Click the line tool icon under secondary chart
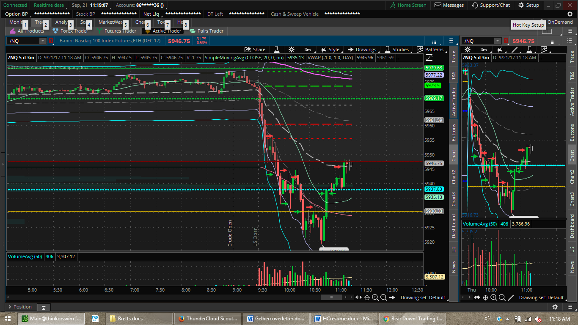 pyautogui.click(x=511, y=297)
